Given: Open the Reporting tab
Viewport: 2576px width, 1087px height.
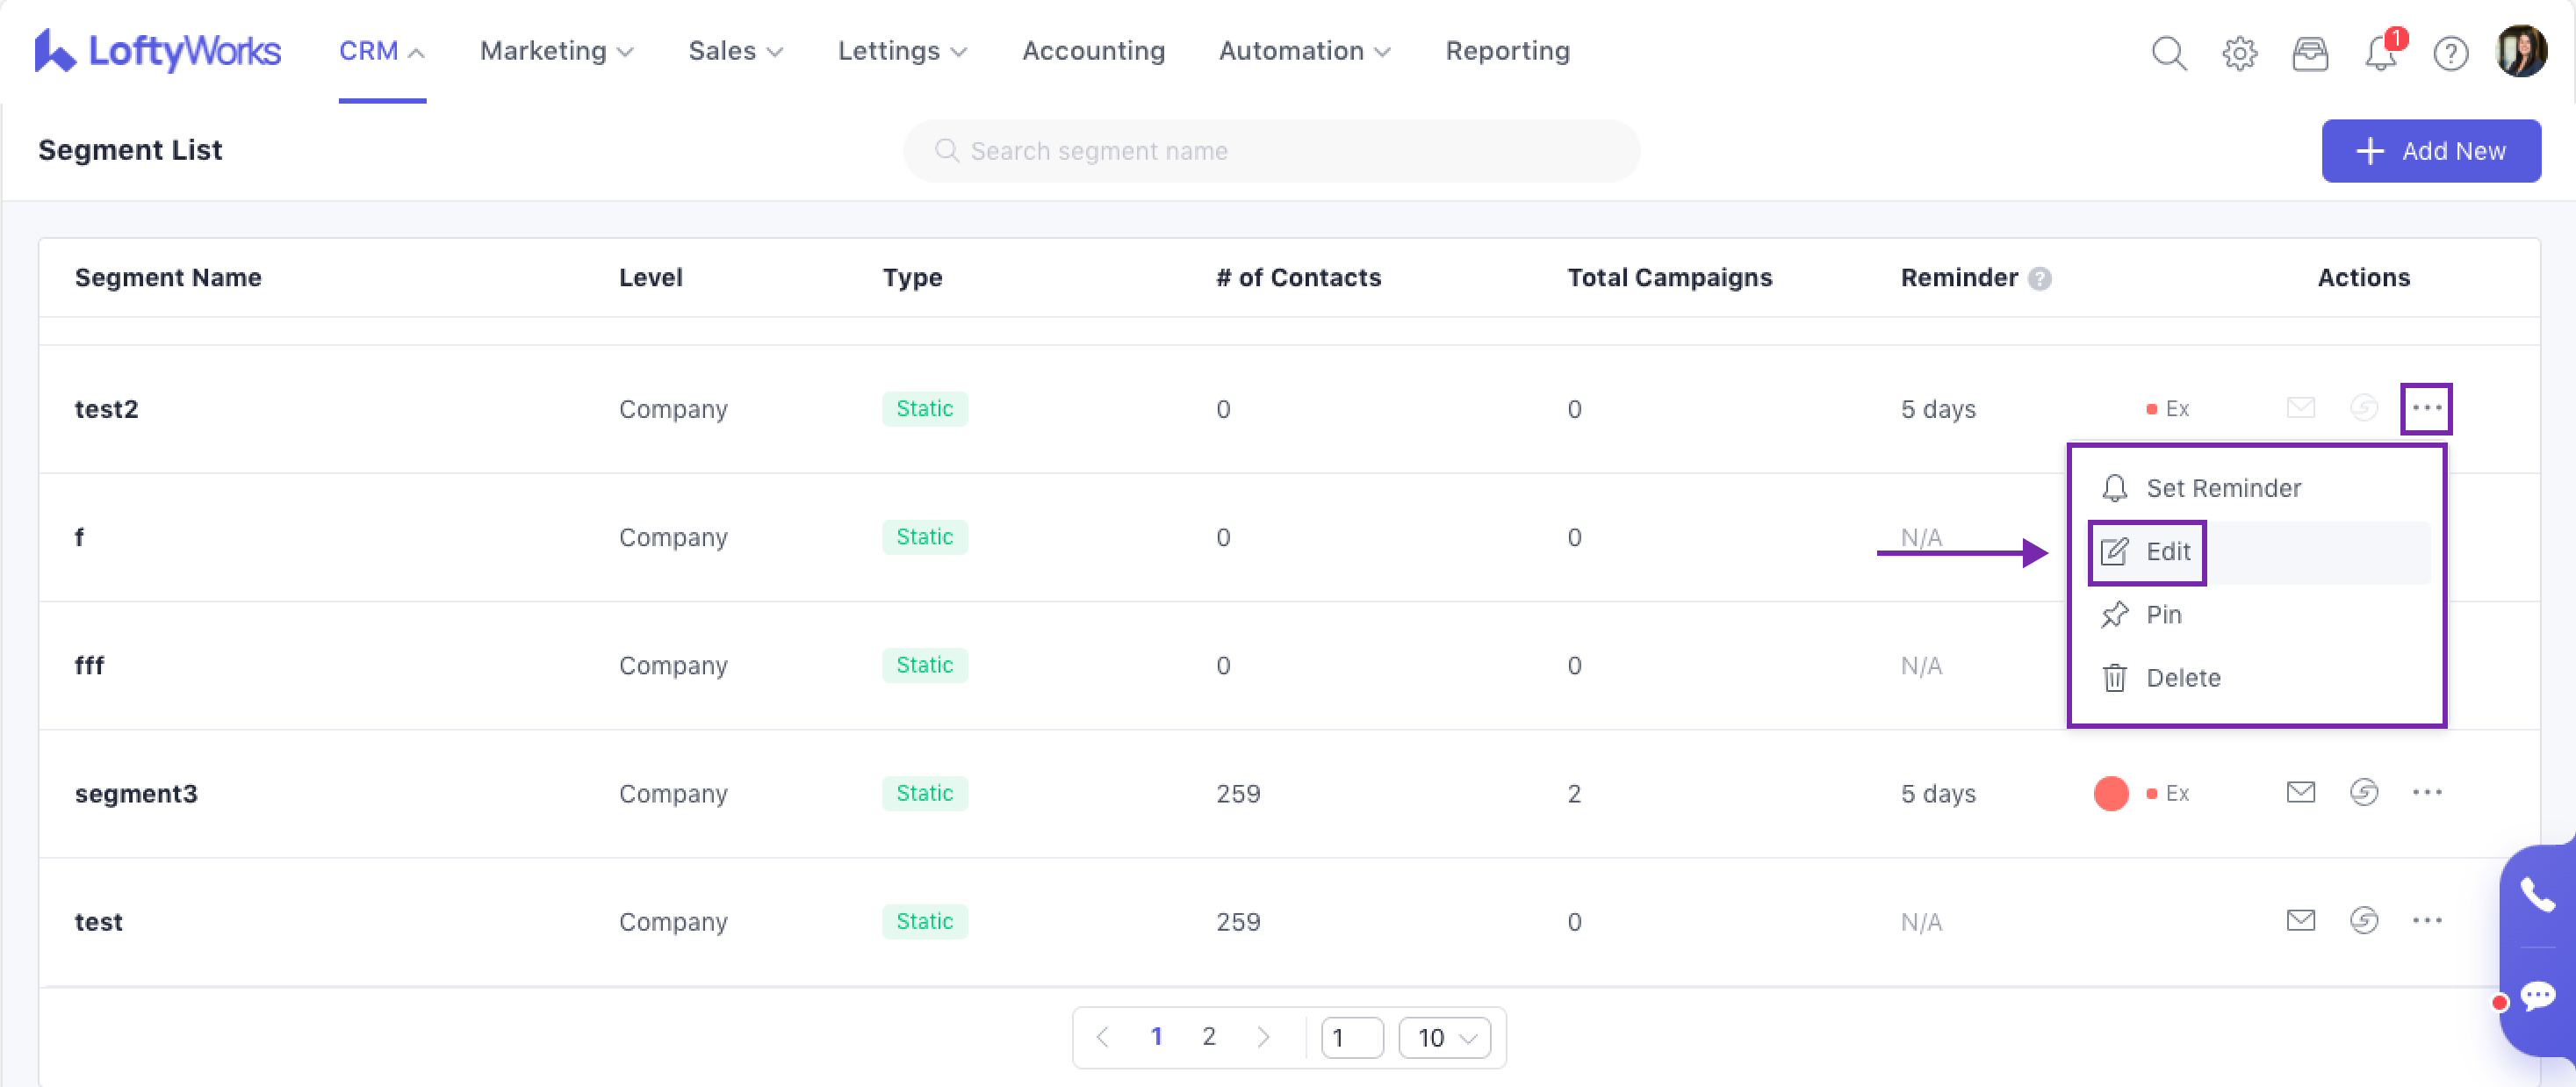Looking at the screenshot, I should [x=1507, y=51].
